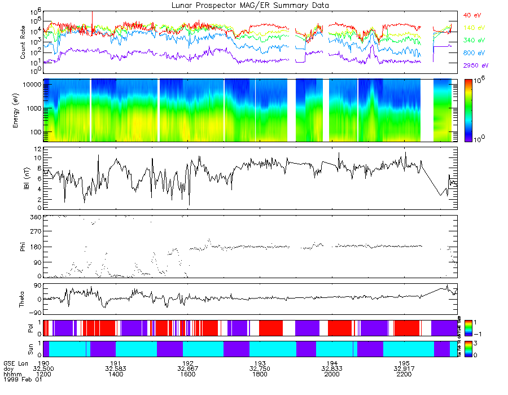Click the Sun color scale bar

tap(468, 349)
